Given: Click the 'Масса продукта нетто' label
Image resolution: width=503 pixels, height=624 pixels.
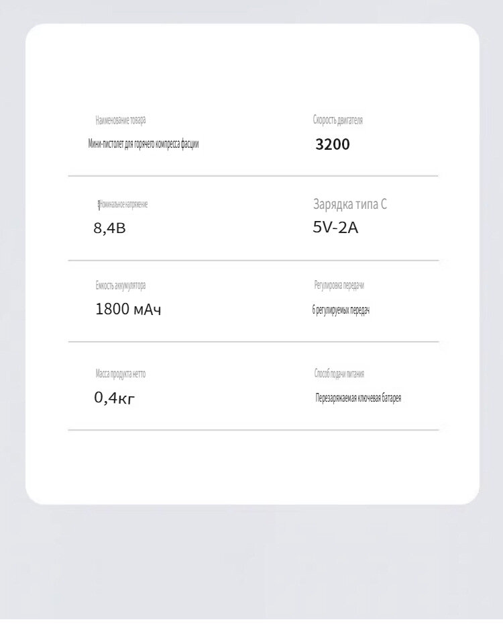Looking at the screenshot, I should [121, 373].
